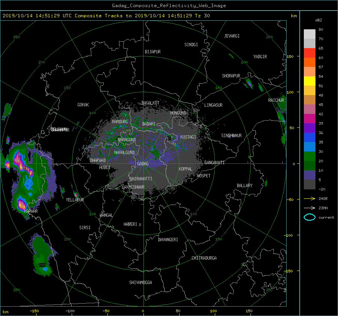Select the red 65-60 dBZ color swatch
Image resolution: width=338 pixels, height=316 pixels.
(x=309, y=53)
